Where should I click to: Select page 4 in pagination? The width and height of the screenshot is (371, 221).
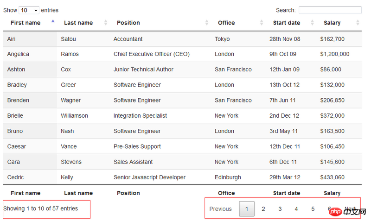[x=296, y=209]
